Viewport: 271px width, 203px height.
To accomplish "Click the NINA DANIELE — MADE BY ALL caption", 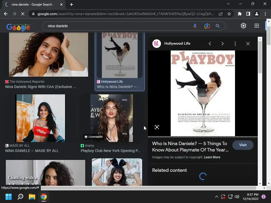I will pos(32,151).
